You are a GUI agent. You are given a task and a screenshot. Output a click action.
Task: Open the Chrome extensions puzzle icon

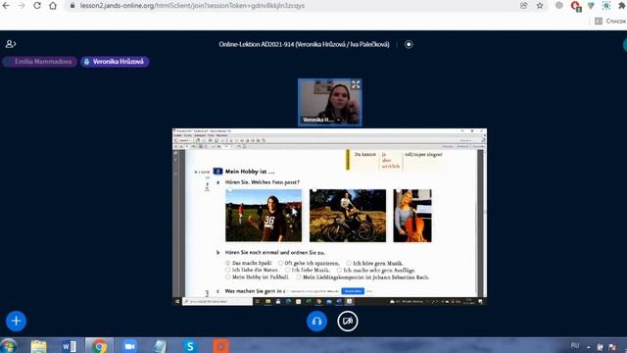tap(622, 6)
